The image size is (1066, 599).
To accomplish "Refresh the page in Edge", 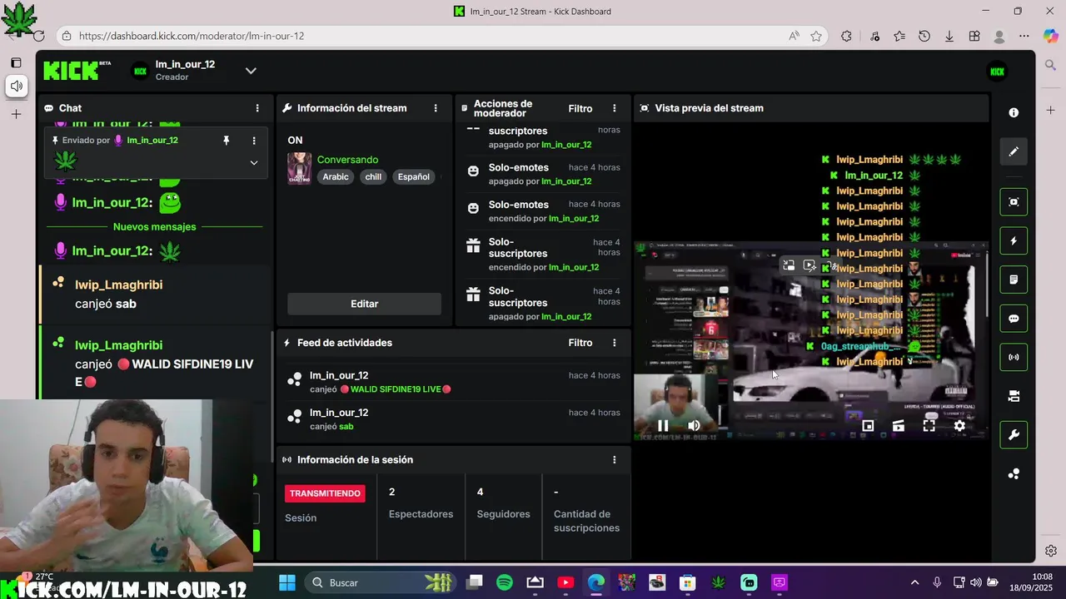I will pyautogui.click(x=38, y=36).
